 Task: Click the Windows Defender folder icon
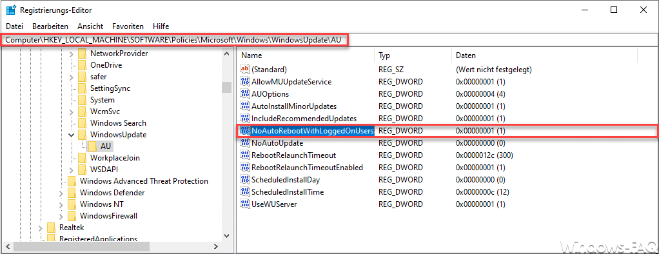72,193
